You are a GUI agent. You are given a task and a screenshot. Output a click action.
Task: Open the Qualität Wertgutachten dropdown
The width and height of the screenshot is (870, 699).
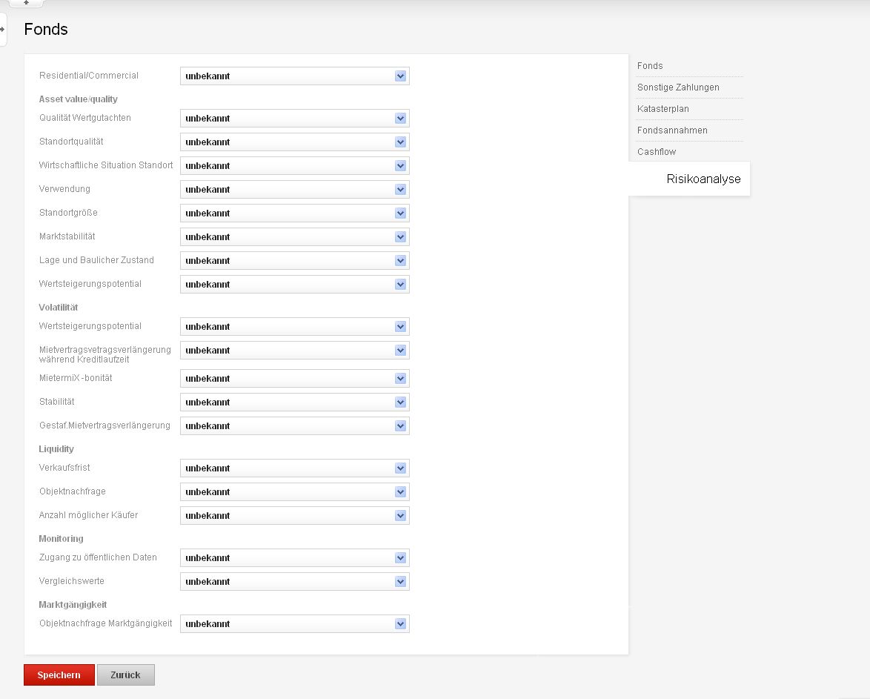pos(295,119)
